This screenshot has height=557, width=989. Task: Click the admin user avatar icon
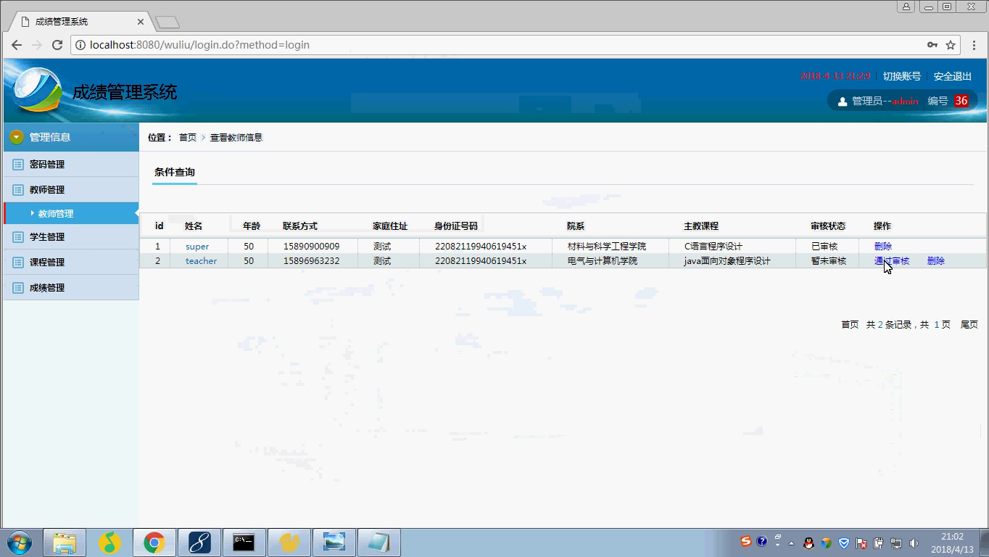tap(842, 102)
